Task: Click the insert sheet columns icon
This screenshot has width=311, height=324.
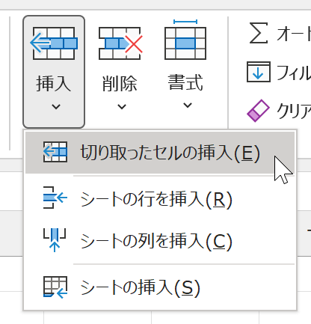Action: [x=55, y=240]
